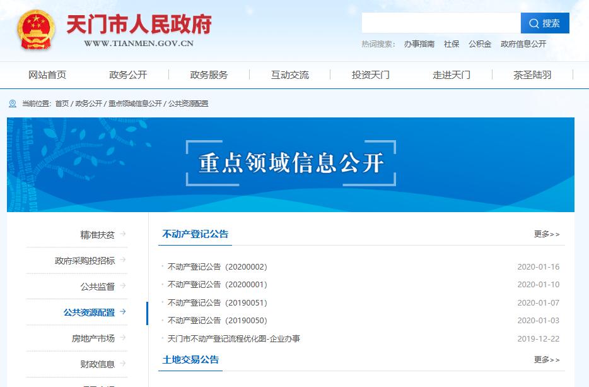Click the arrow beside 政府采购投招标
589x387 pixels.
coord(122,260)
